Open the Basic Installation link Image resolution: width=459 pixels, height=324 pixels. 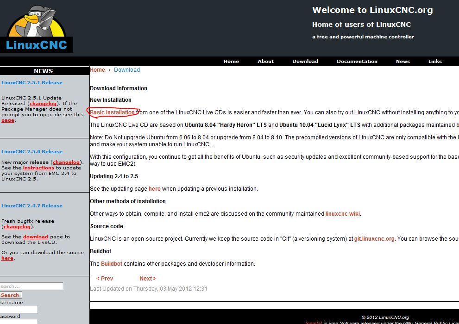click(112, 112)
